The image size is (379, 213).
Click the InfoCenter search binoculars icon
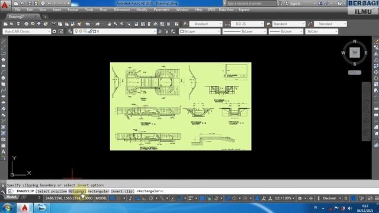[x=280, y=4]
